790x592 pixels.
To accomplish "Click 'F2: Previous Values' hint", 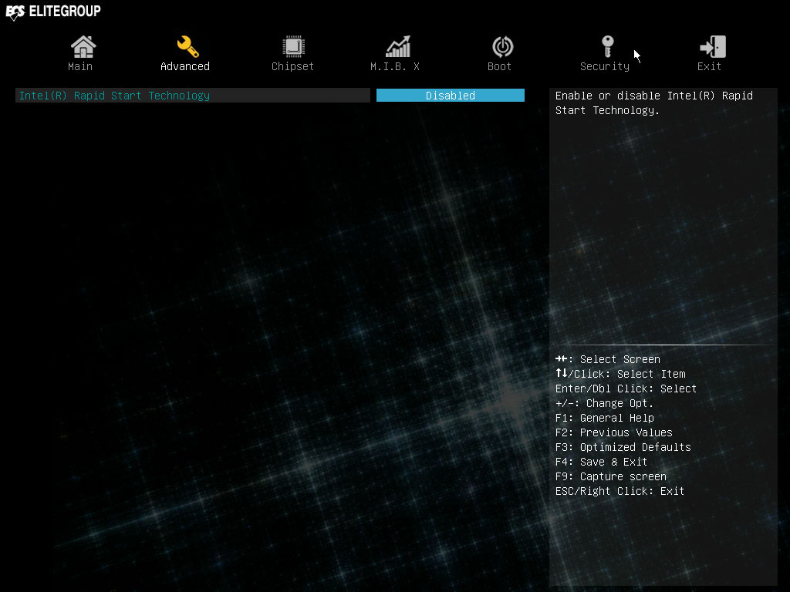I will pyautogui.click(x=613, y=432).
